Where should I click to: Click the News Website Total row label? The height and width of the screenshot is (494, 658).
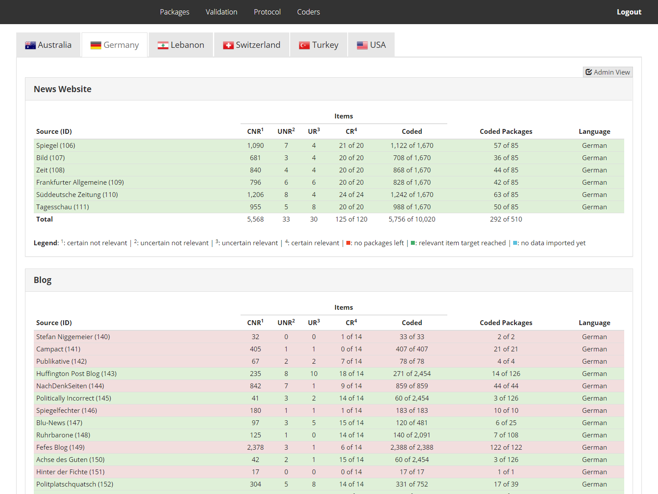point(44,219)
